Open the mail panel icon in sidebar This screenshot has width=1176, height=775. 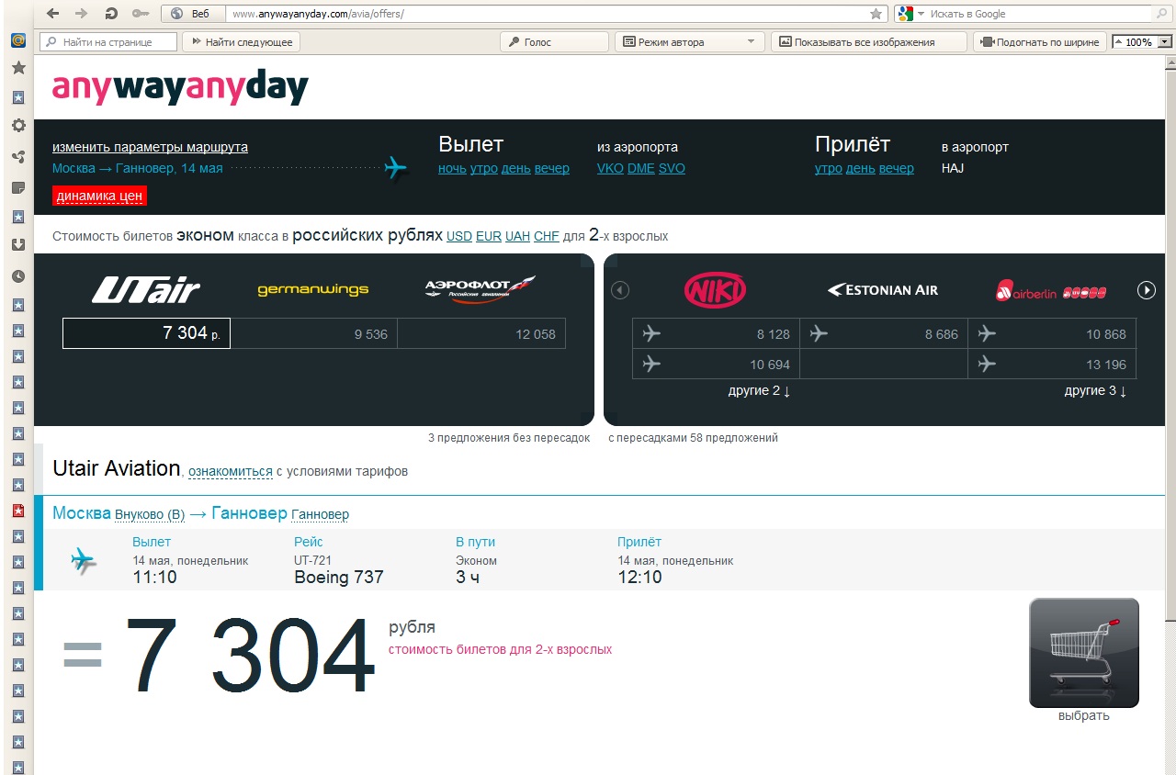point(17,40)
